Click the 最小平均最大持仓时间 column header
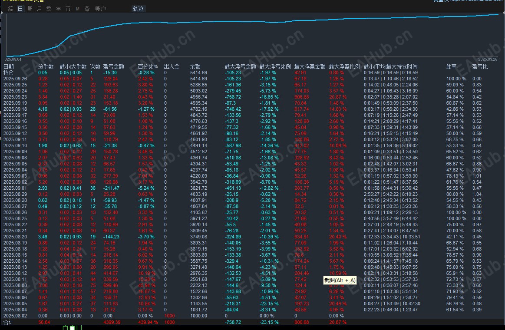Image resolution: width=505 pixels, height=330 pixels. pyautogui.click(x=391, y=66)
